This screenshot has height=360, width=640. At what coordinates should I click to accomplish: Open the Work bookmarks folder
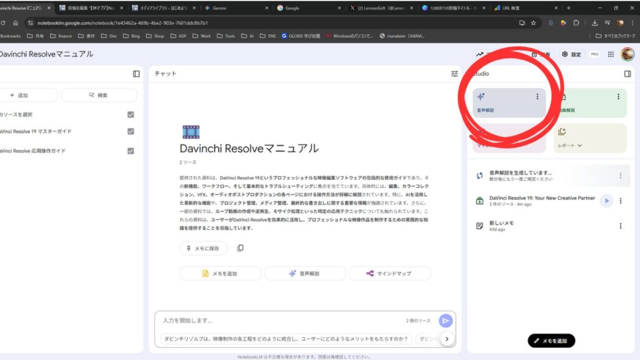(202, 36)
